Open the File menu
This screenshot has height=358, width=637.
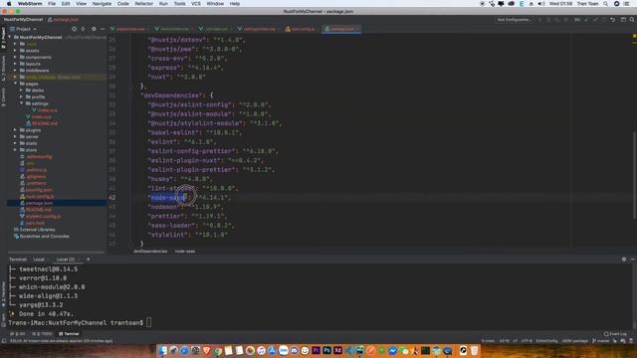pos(52,4)
